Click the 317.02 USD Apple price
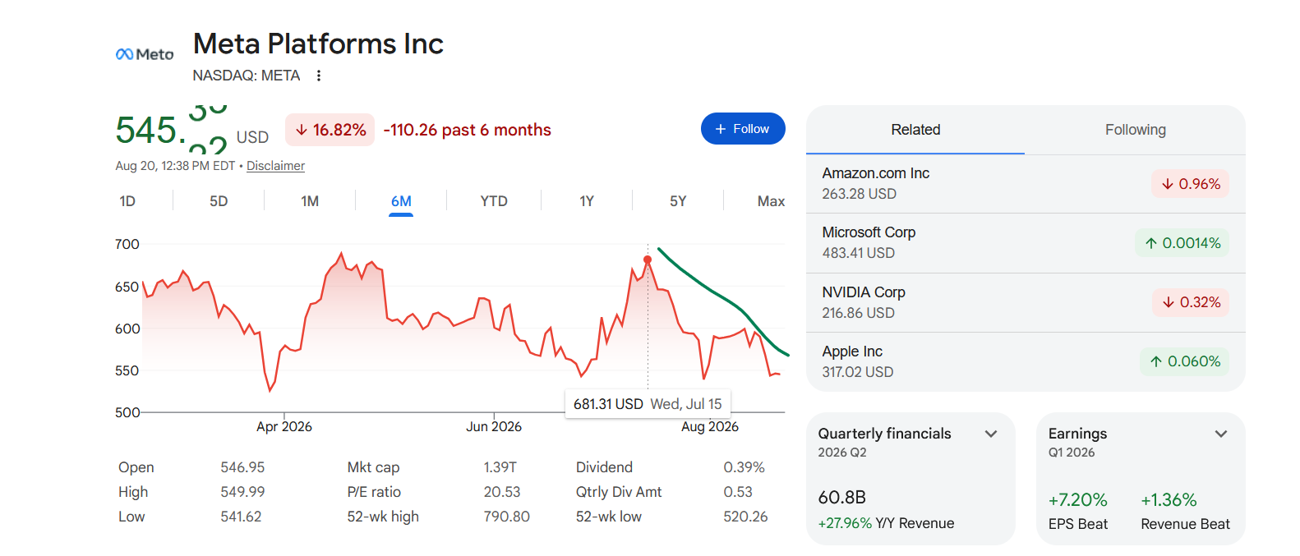 pyautogui.click(x=858, y=372)
